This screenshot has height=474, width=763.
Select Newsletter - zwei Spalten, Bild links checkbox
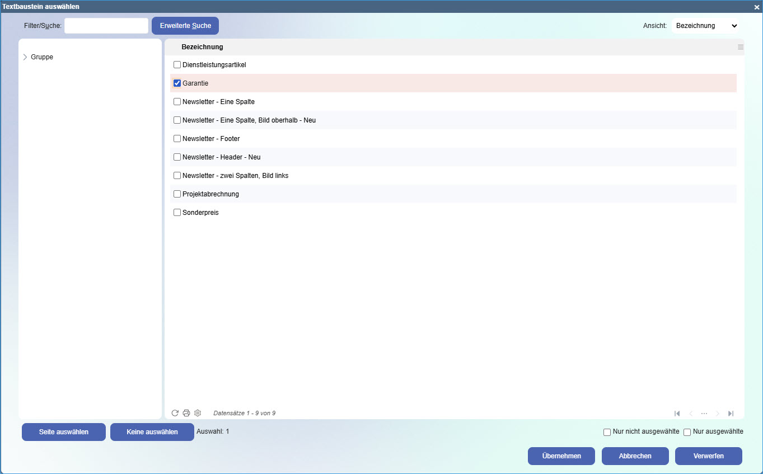(x=177, y=176)
